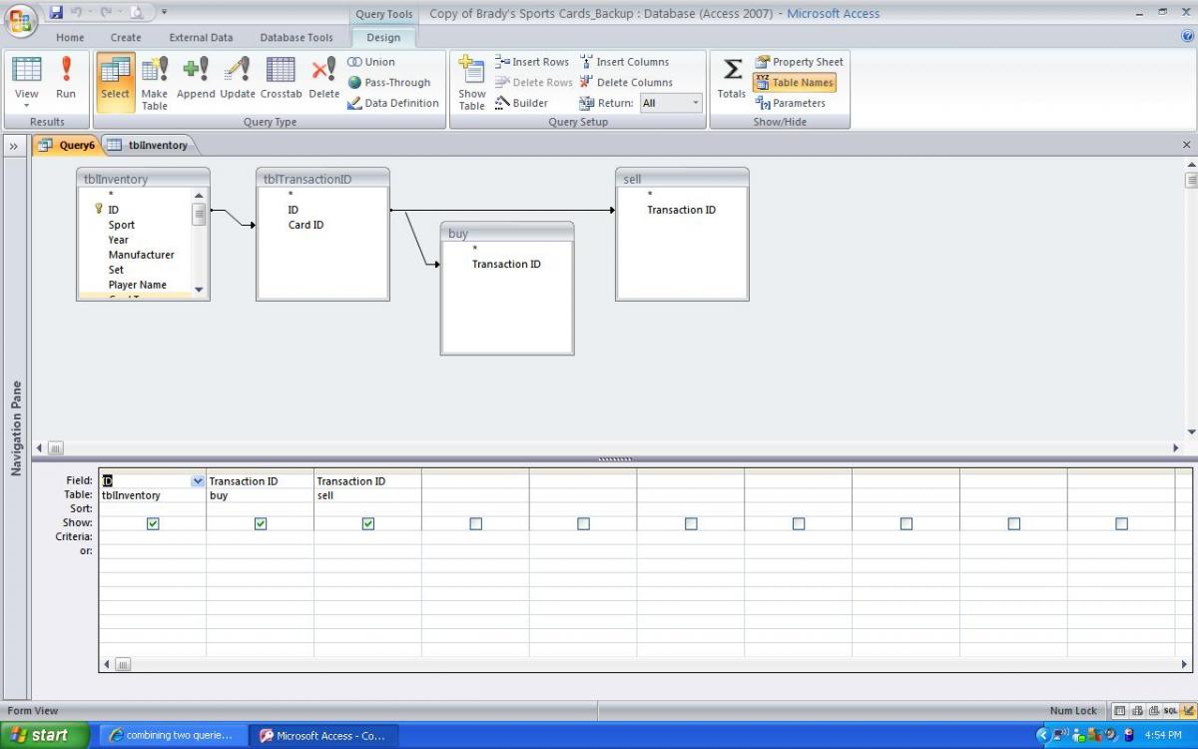Image resolution: width=1198 pixels, height=749 pixels.
Task: Open the Office button menu
Action: [21, 21]
